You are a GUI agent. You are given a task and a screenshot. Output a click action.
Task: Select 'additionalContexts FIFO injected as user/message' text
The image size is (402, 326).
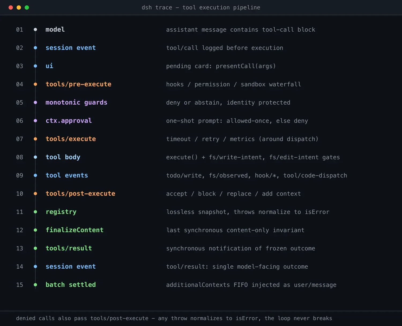click(x=251, y=285)
